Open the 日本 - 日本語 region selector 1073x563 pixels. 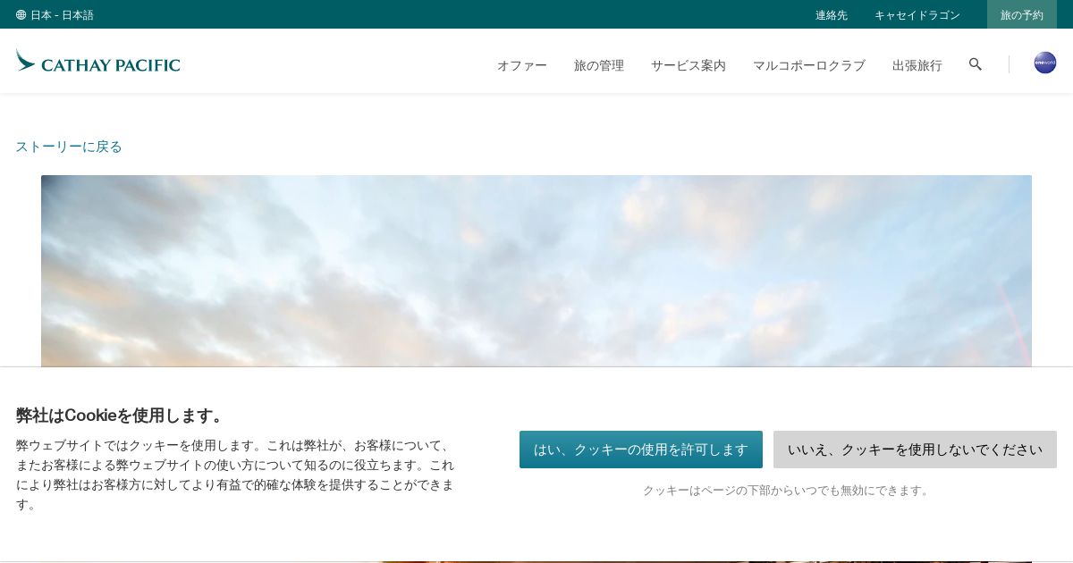(x=55, y=15)
